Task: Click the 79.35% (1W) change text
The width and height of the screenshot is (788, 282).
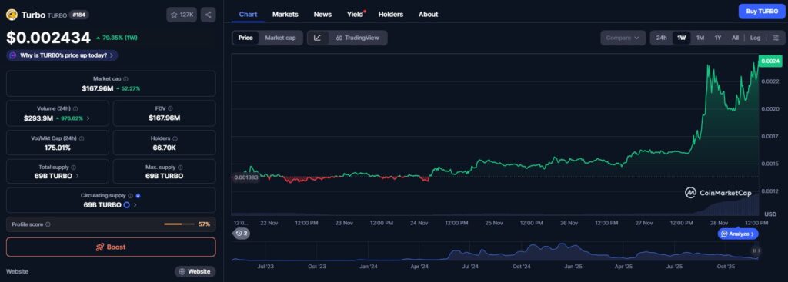Action: [x=120, y=38]
